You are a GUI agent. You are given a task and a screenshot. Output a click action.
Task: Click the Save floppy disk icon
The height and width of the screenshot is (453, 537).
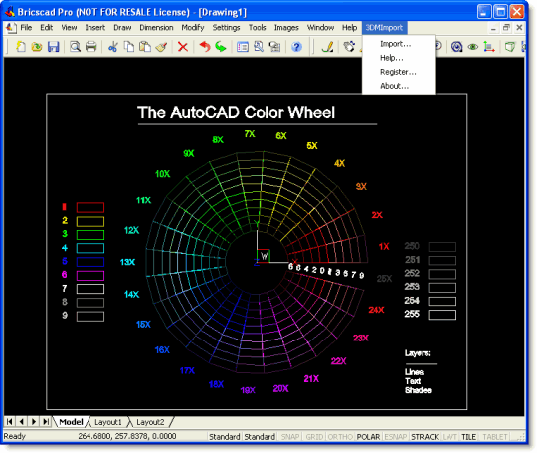coord(53,46)
